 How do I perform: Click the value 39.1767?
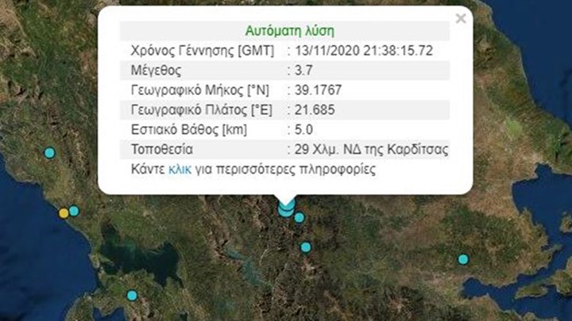[x=318, y=90]
